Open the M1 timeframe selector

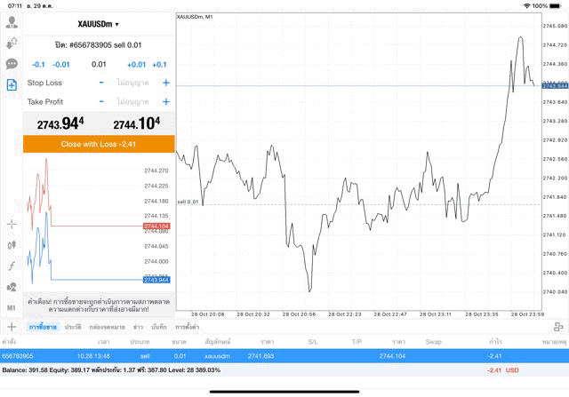tap(12, 307)
